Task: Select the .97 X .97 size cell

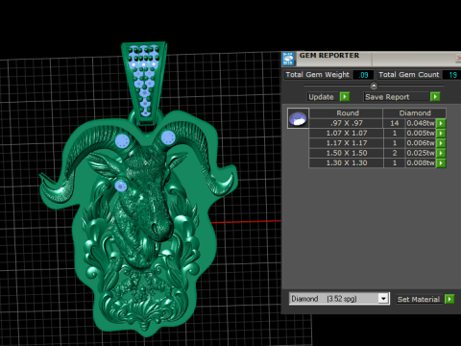Action: (x=347, y=123)
